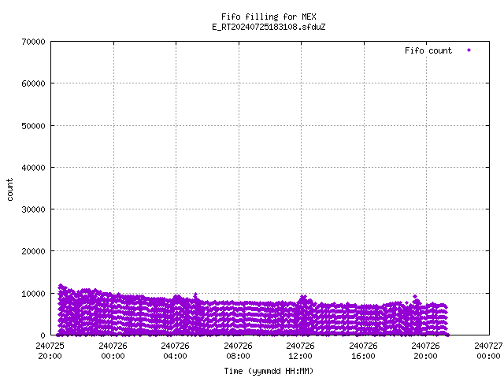Viewport: 504px width, 378px height.
Task: Click the x-axis tick label 240726 20:00
Action: coord(426,351)
